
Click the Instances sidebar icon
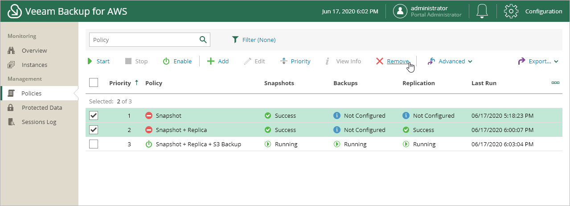coord(12,65)
